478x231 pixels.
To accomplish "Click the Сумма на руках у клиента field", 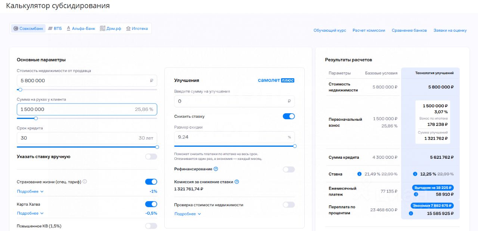I will tap(87, 109).
